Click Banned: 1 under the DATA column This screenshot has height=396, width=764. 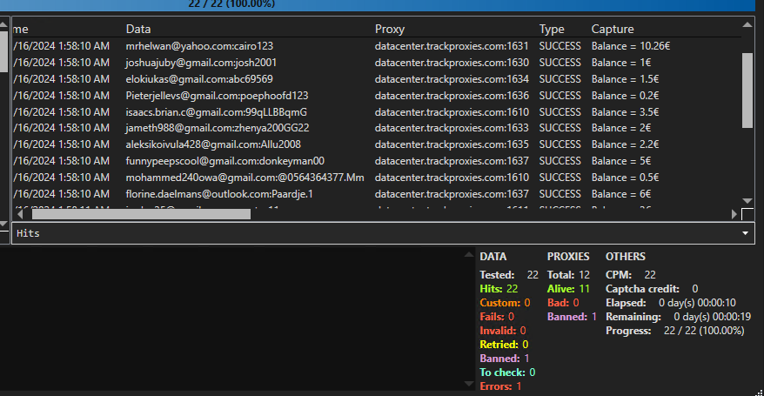point(505,359)
